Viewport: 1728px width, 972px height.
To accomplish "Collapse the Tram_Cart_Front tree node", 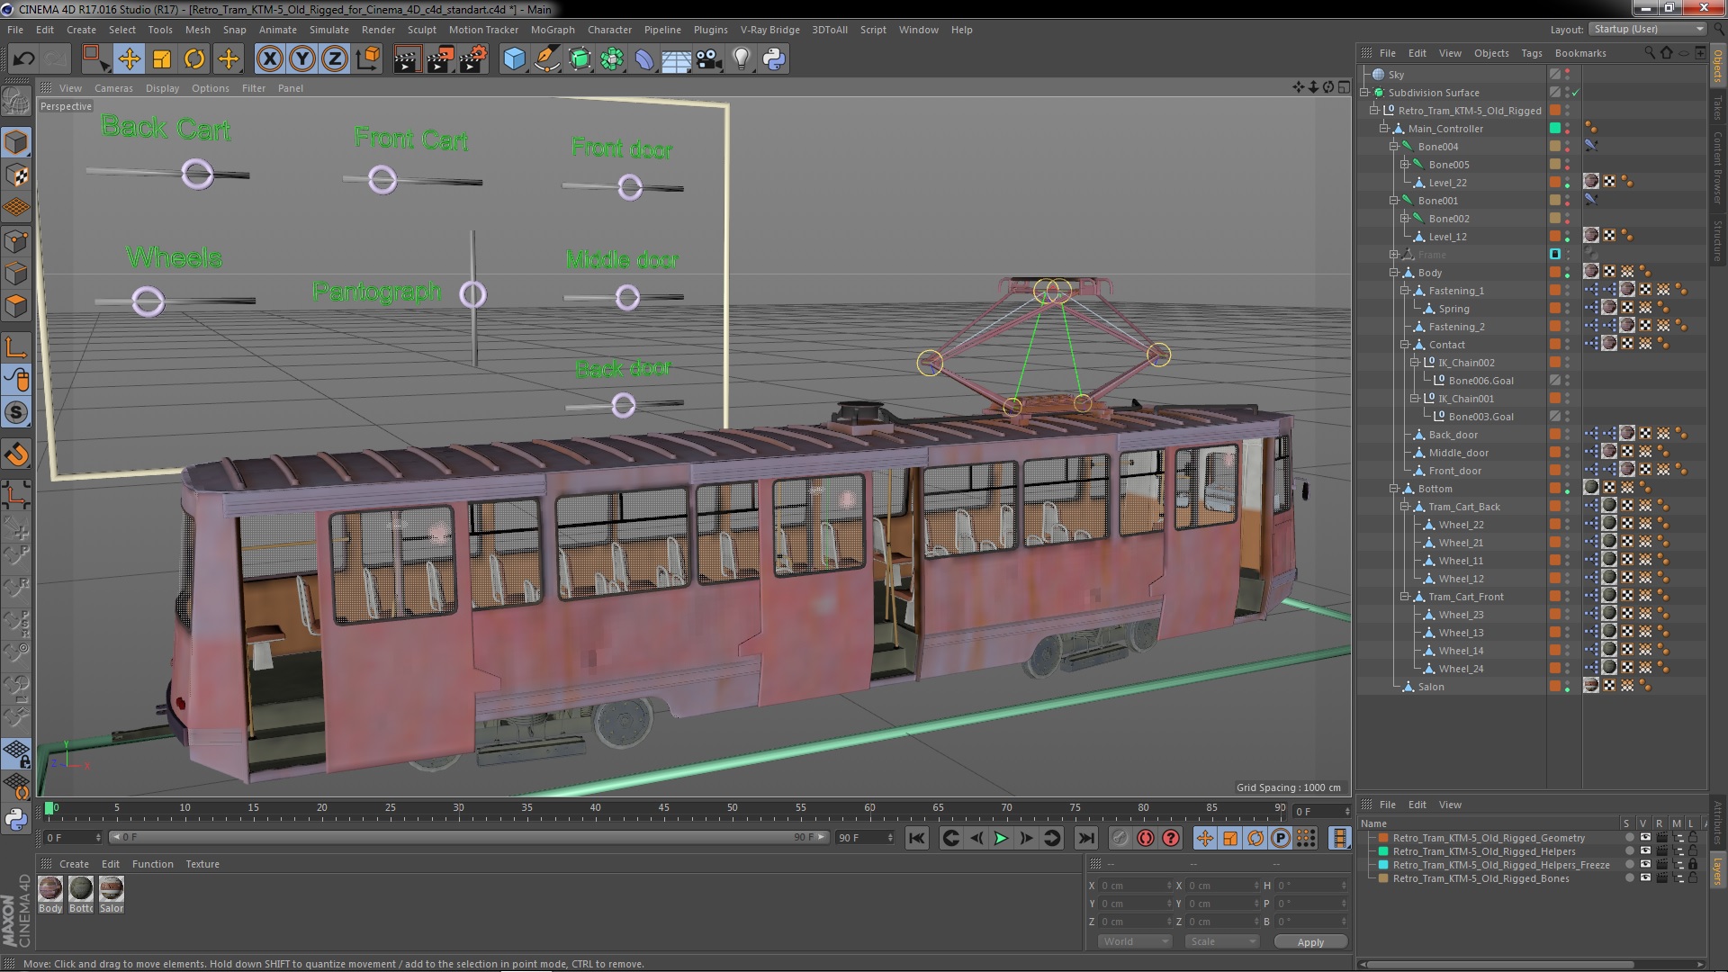I will click(x=1404, y=597).
